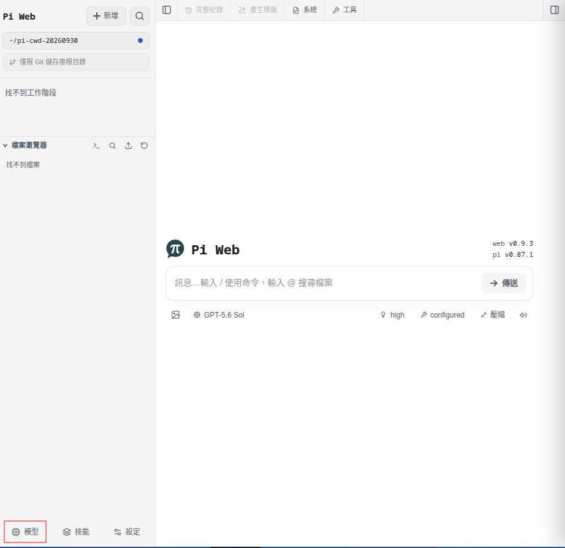Open the 系統 tab
The height and width of the screenshot is (548, 565).
(305, 10)
